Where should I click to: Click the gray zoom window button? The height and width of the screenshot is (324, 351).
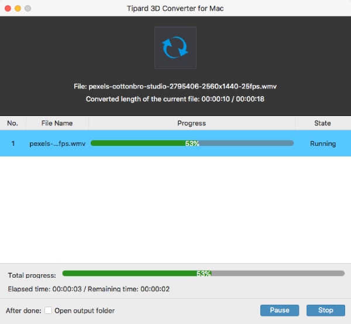pyautogui.click(x=27, y=9)
